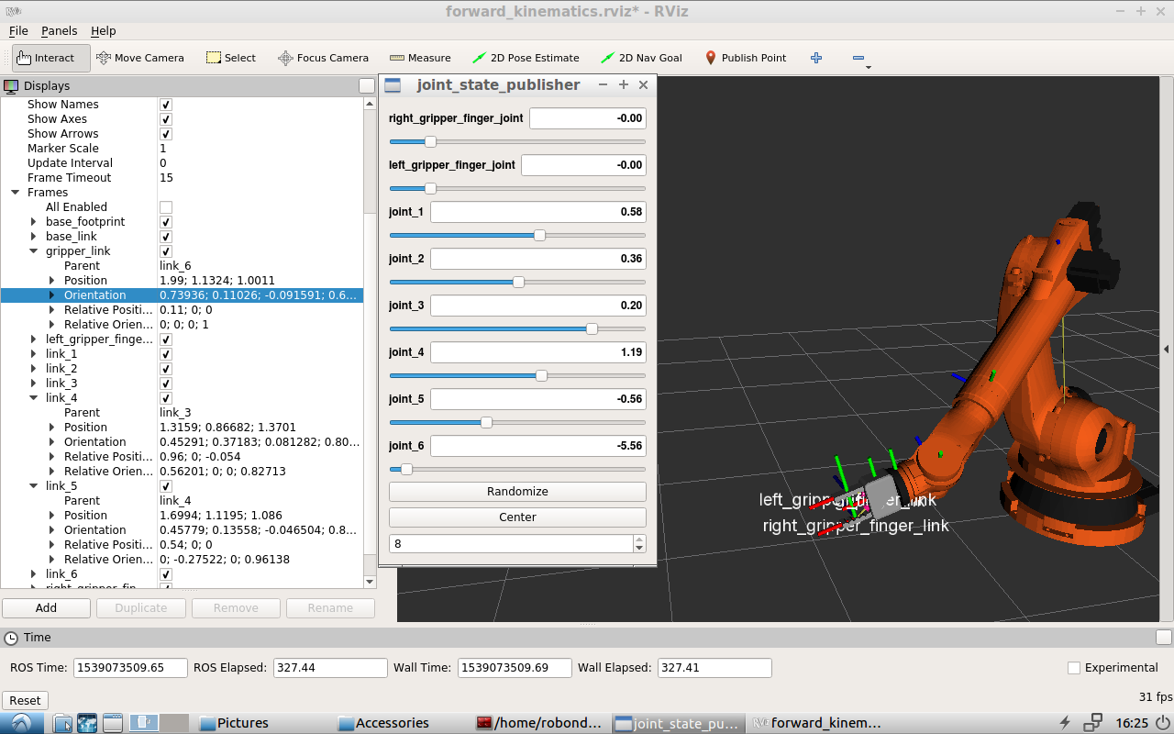Viewport: 1174px width, 734px height.
Task: Toggle the Show Arrows checkbox
Action: 166,134
